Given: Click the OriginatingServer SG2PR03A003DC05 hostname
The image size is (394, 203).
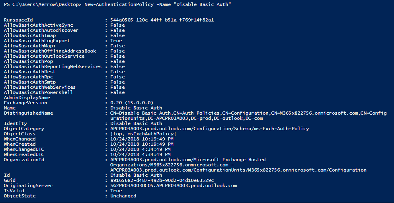Looking at the screenshot, I should [174, 185].
